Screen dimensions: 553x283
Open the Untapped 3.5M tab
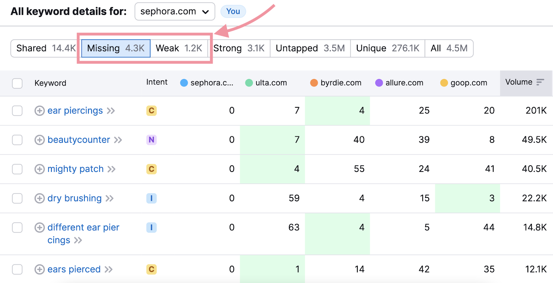(310, 48)
